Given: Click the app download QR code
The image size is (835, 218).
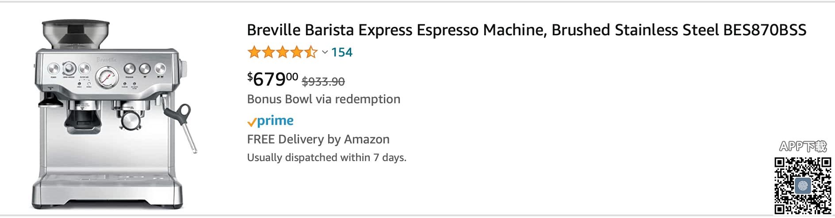Looking at the screenshot, I should click(x=802, y=185).
